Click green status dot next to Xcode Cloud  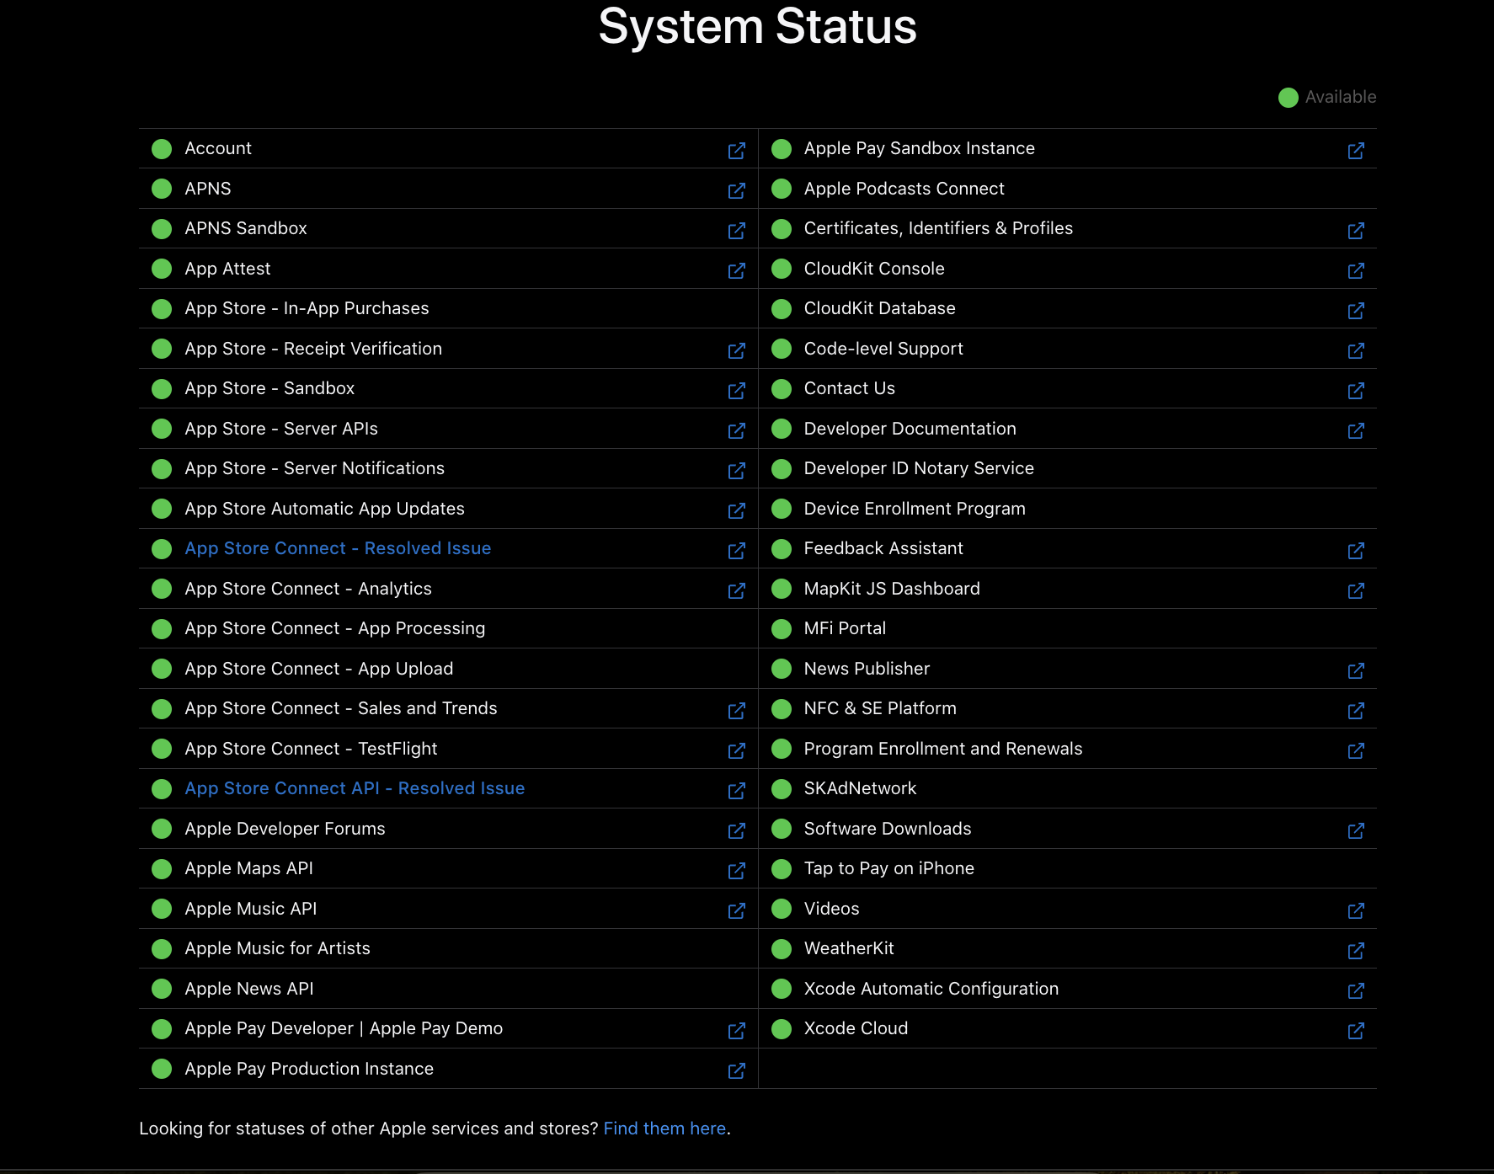[782, 1028]
